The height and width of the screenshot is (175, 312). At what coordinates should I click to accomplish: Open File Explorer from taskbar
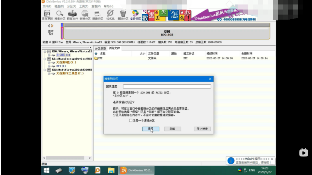pyautogui.click(x=111, y=170)
